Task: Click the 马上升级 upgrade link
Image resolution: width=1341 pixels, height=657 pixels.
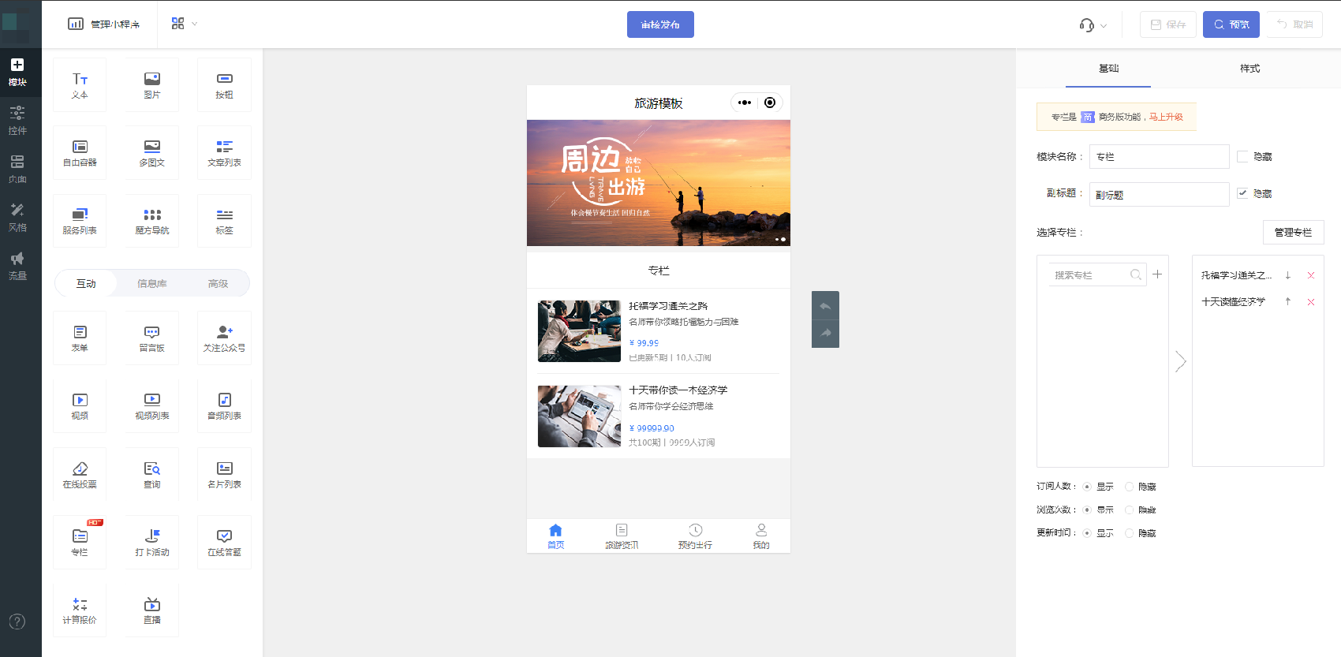Action: (1166, 117)
